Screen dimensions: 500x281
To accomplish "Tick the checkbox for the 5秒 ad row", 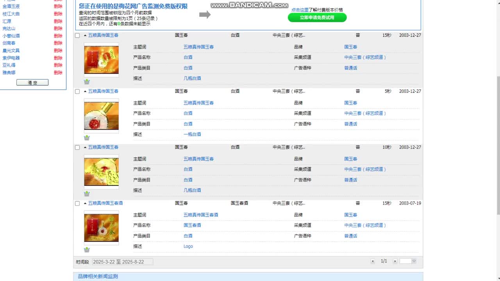I will (77, 91).
